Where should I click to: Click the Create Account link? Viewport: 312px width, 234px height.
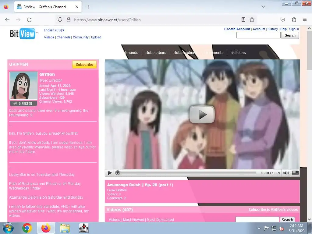(x=237, y=29)
